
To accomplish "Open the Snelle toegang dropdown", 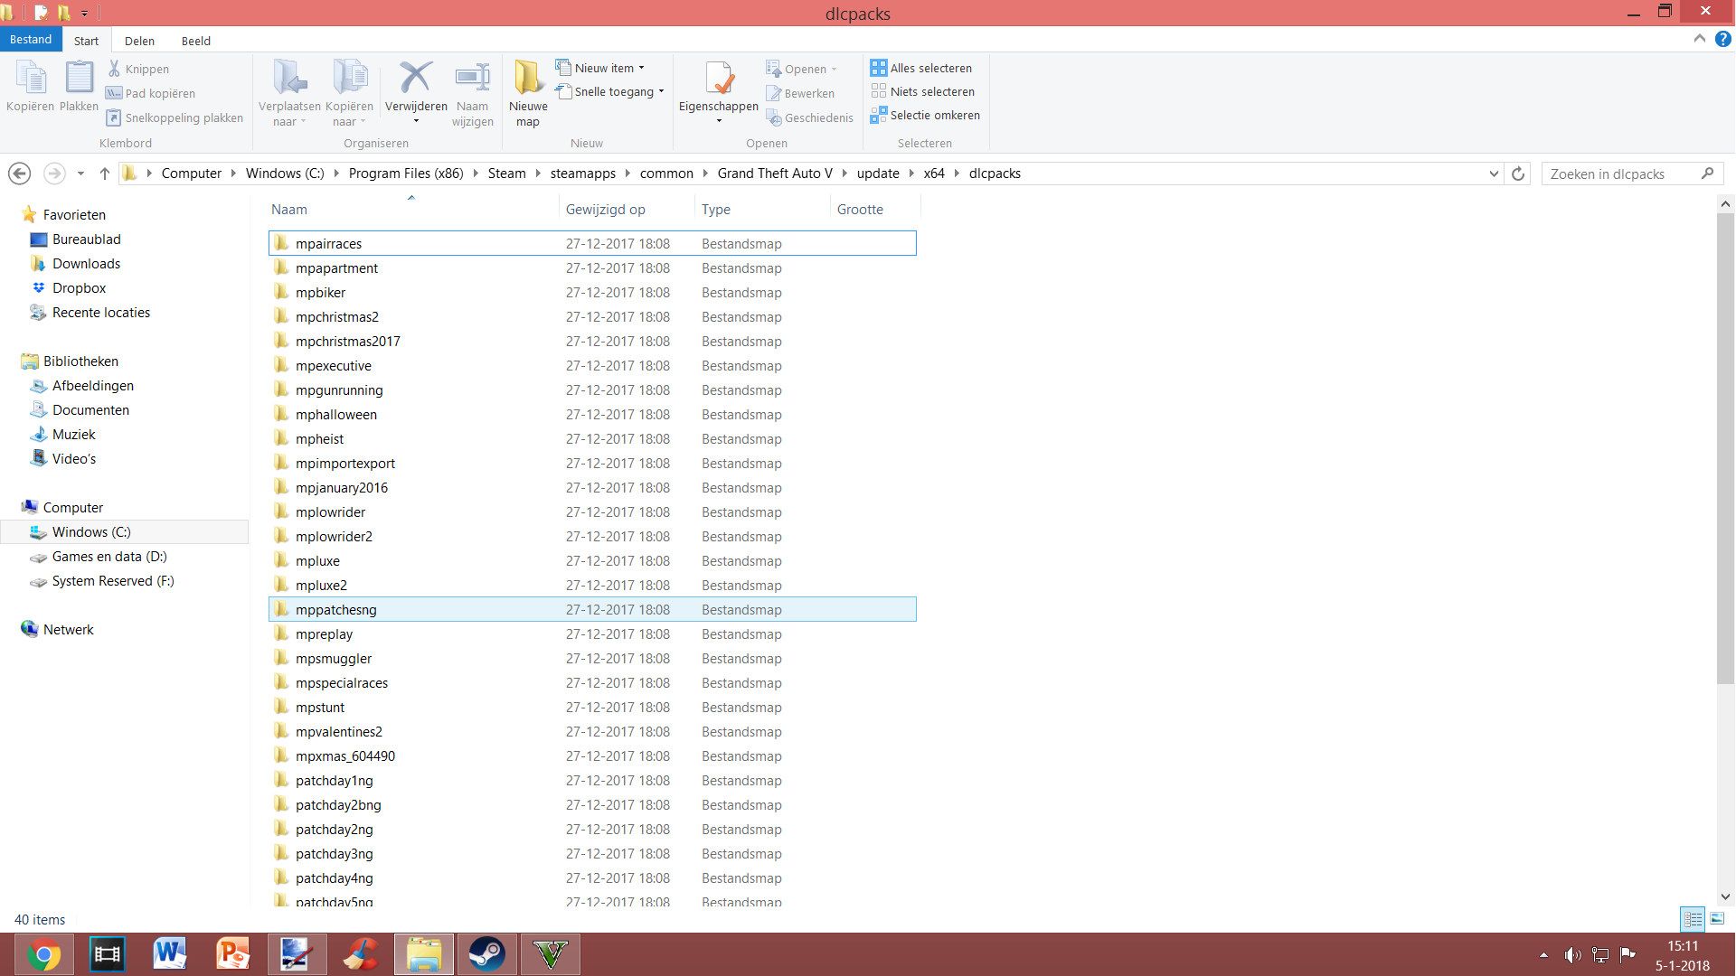I will (610, 91).
